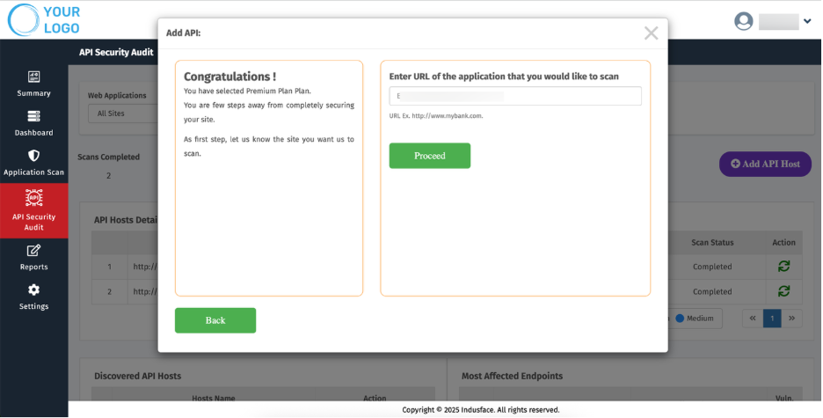This screenshot has height=418, width=823.
Task: Click the user avatar icon
Action: (743, 21)
